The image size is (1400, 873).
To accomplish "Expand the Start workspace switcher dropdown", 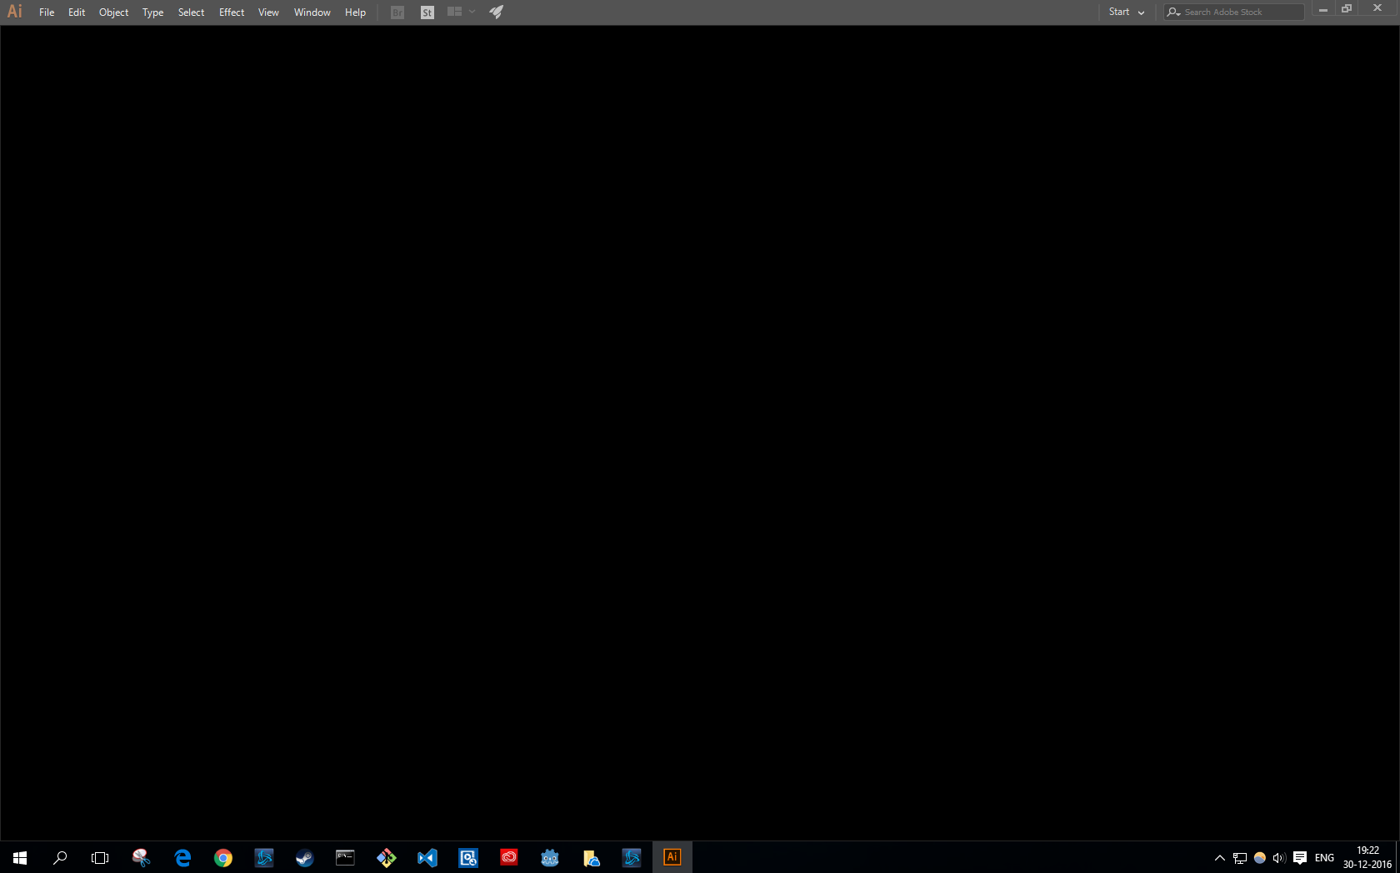I will 1140,12.
